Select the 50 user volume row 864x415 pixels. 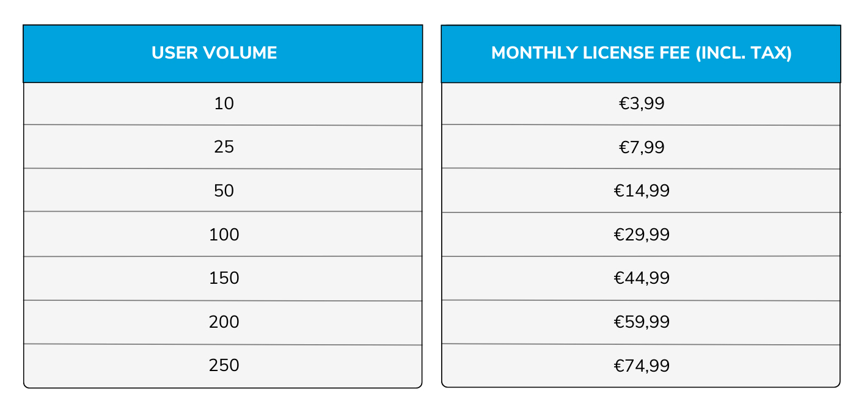pyautogui.click(x=223, y=190)
